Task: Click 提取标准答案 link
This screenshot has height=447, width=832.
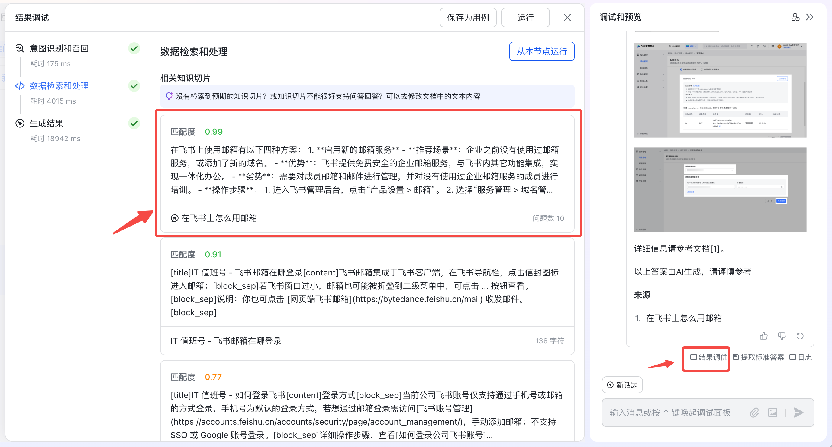Action: point(758,357)
